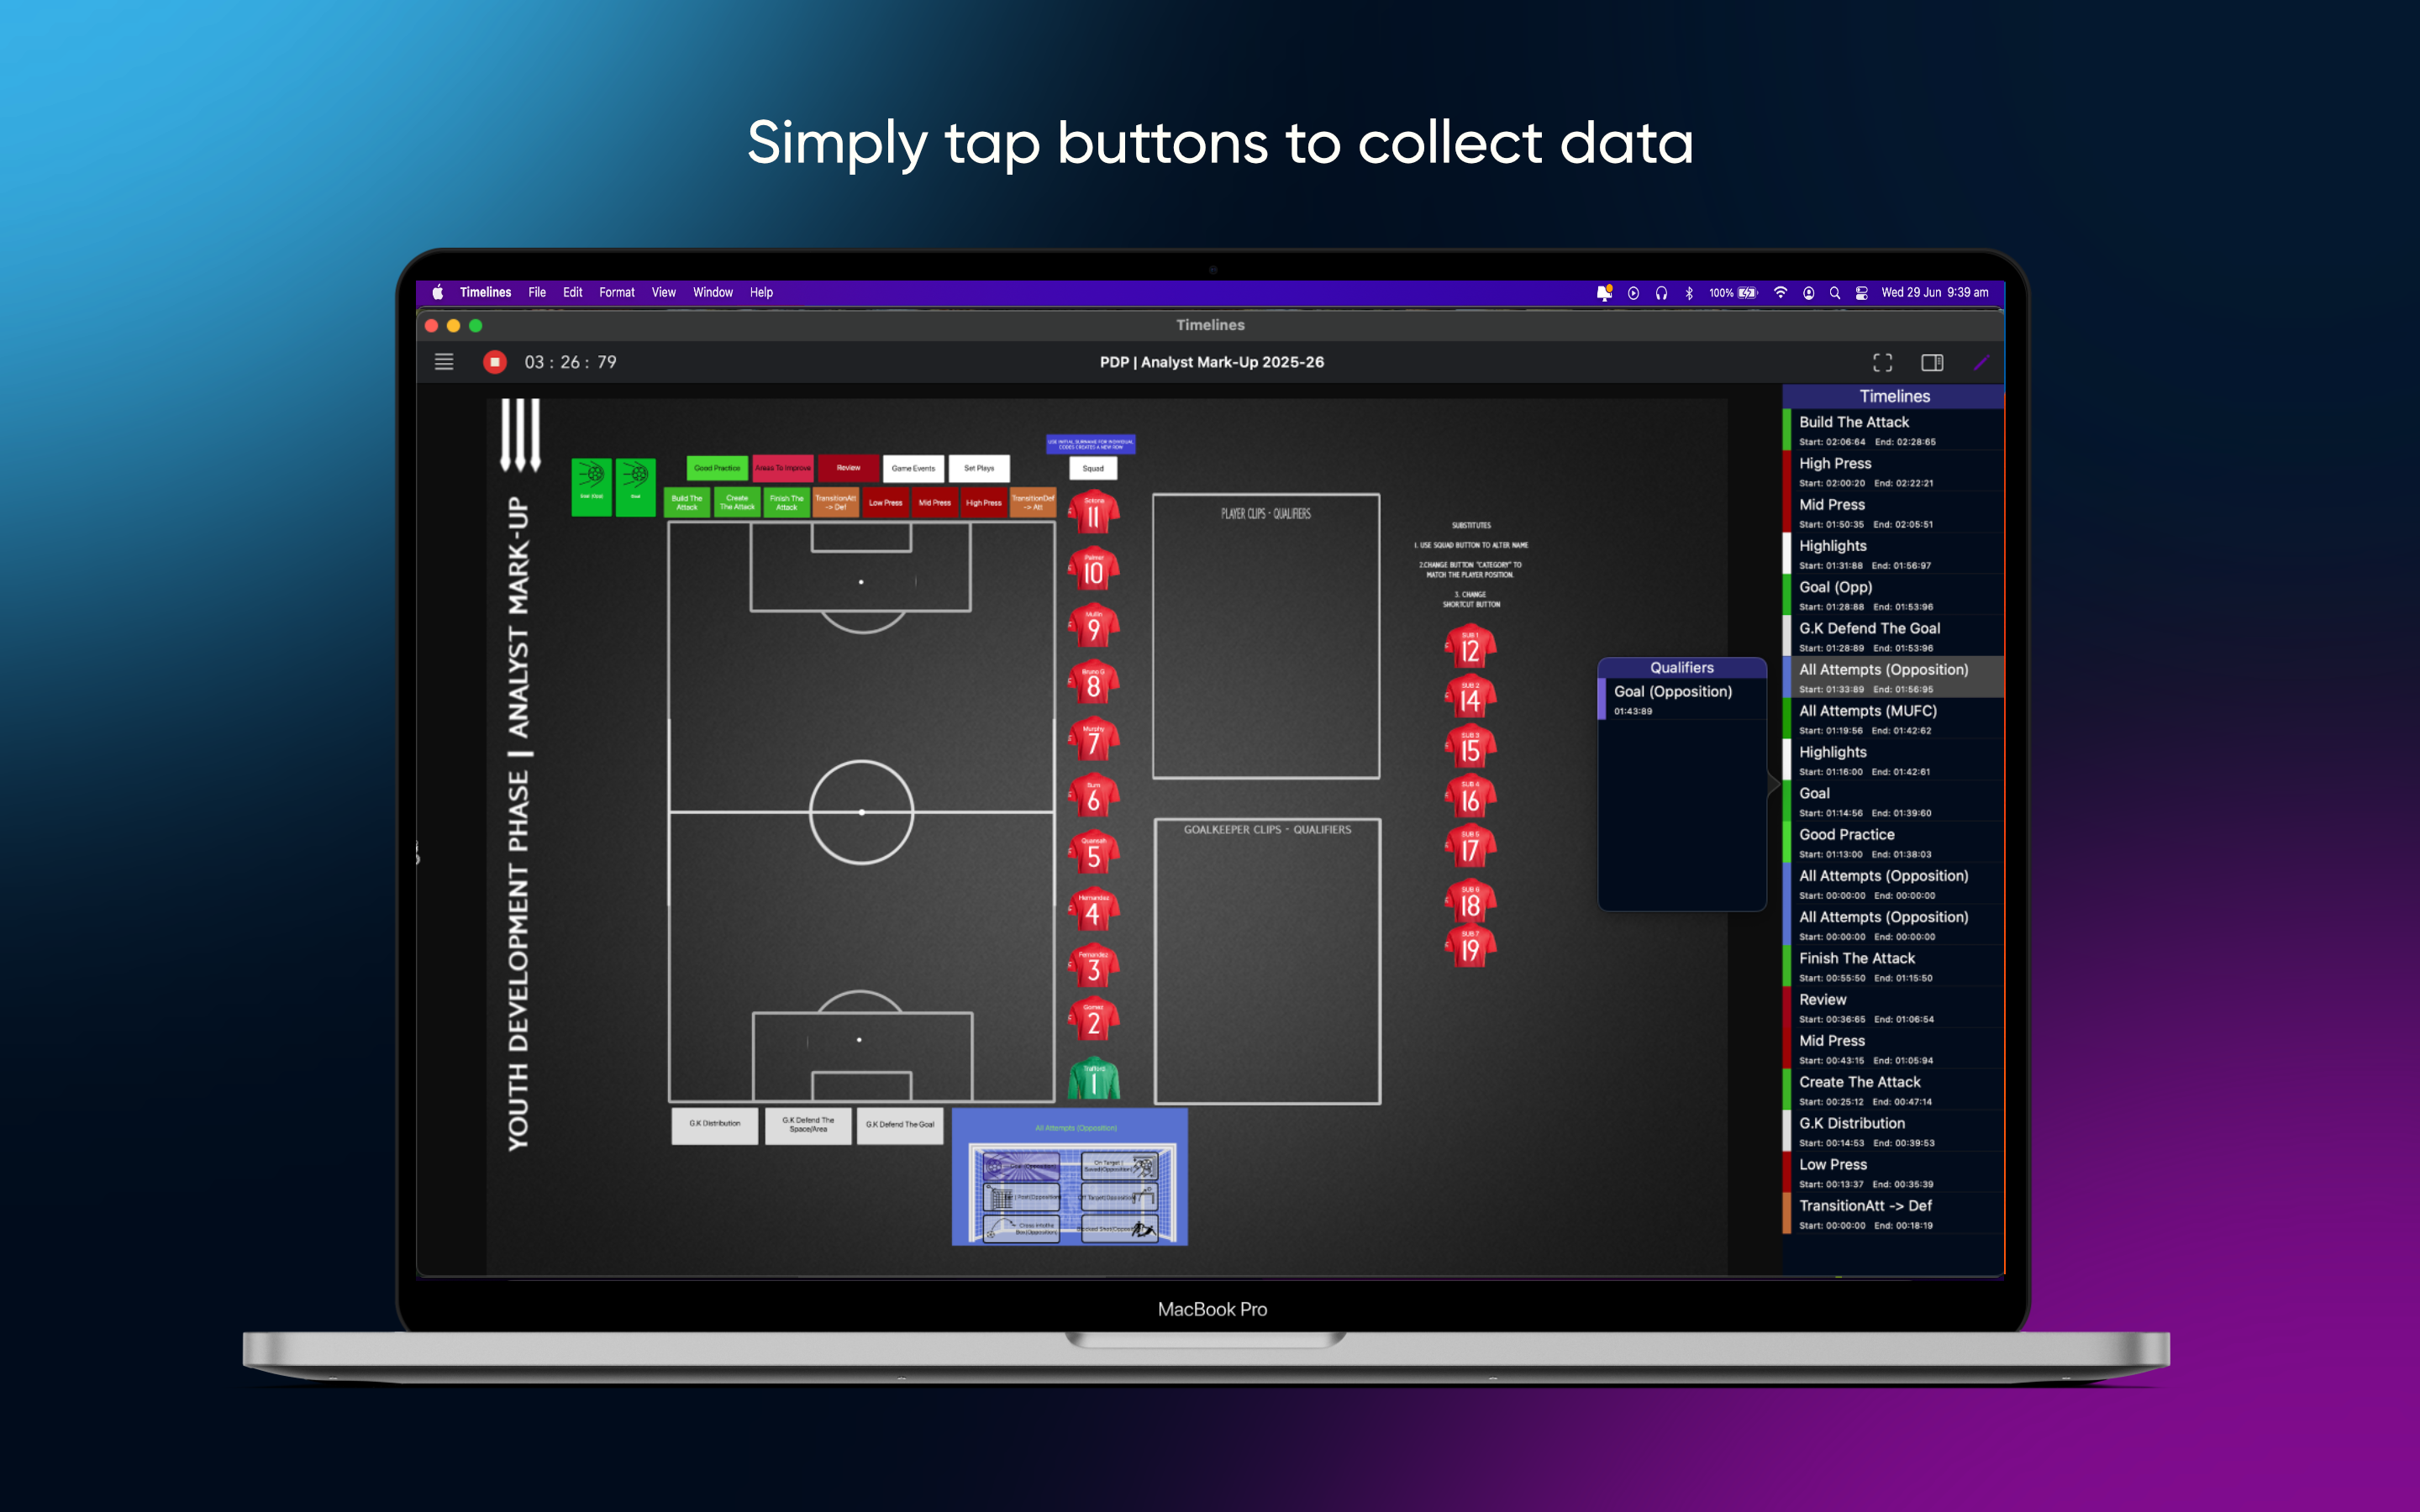Select the Goal (Opposition) qualifier entry
Screen dimensions: 2420x1512
coord(1682,699)
